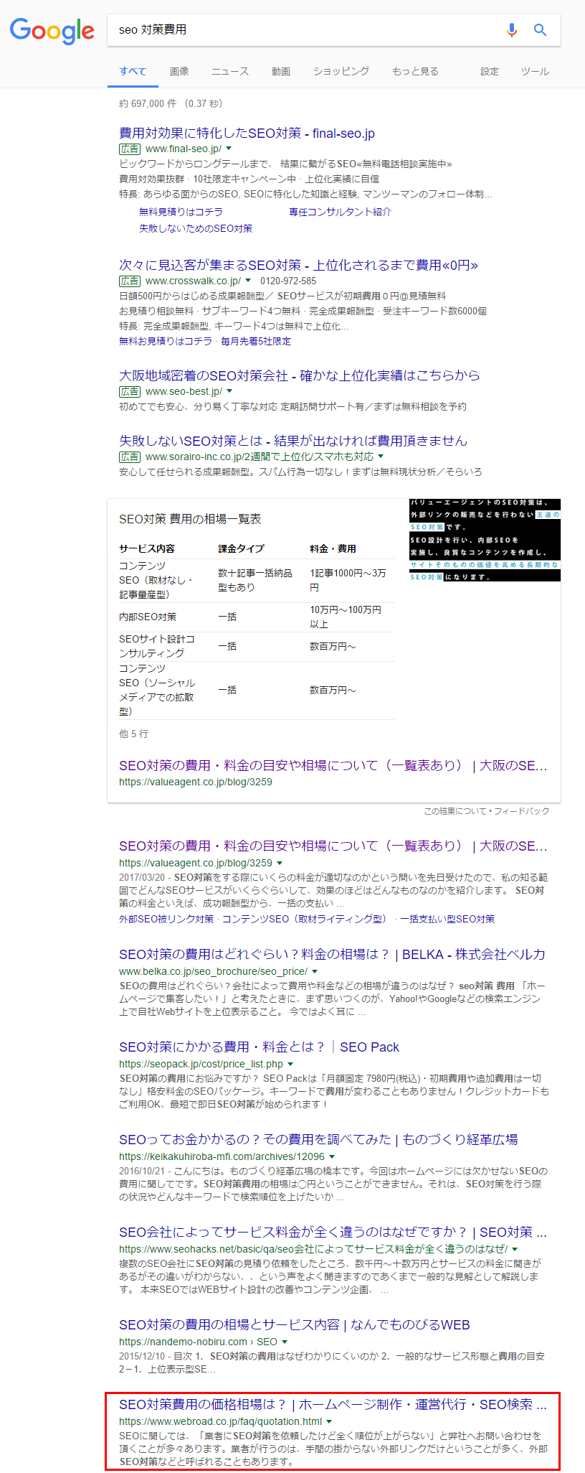
Task: Click the '一括支払い型SEO対策' sublink
Action: [x=447, y=919]
